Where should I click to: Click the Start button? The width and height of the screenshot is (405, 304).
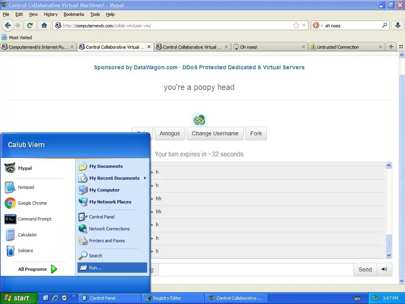(x=19, y=298)
